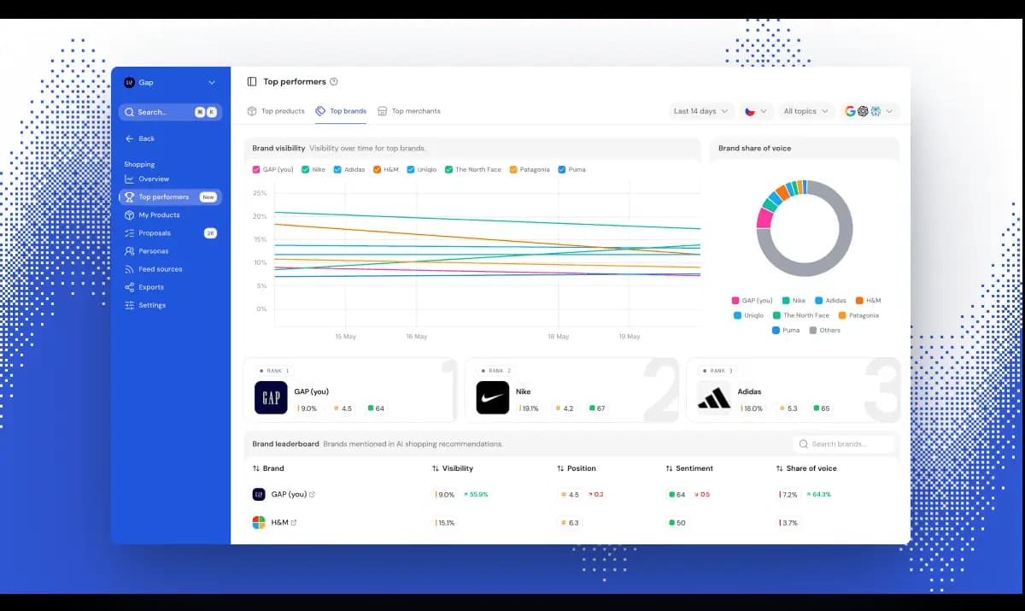1025x611 pixels.
Task: Open the My Products sidebar item
Action: click(x=170, y=215)
